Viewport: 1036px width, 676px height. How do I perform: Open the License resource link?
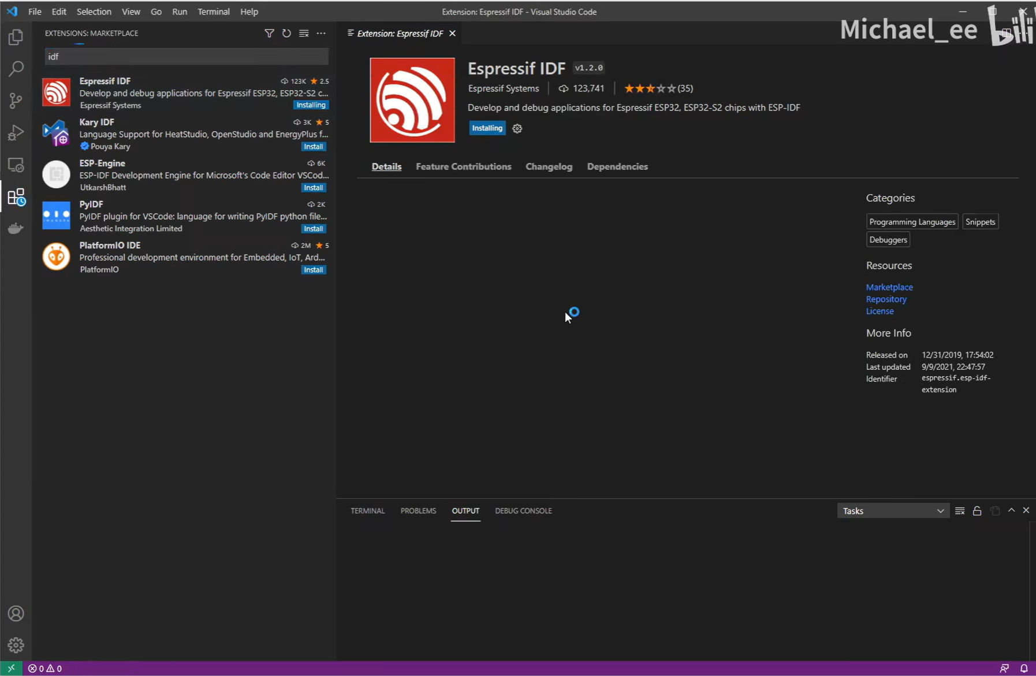click(x=880, y=311)
